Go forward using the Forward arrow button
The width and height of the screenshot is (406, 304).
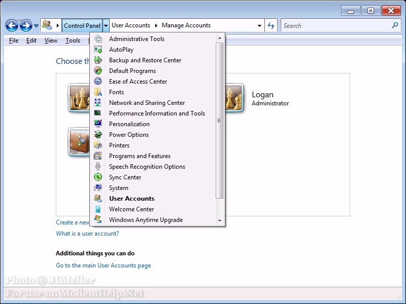pos(26,26)
